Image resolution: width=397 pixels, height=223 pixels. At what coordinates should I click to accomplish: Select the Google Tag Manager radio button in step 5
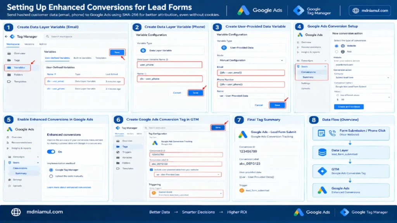point(51,170)
